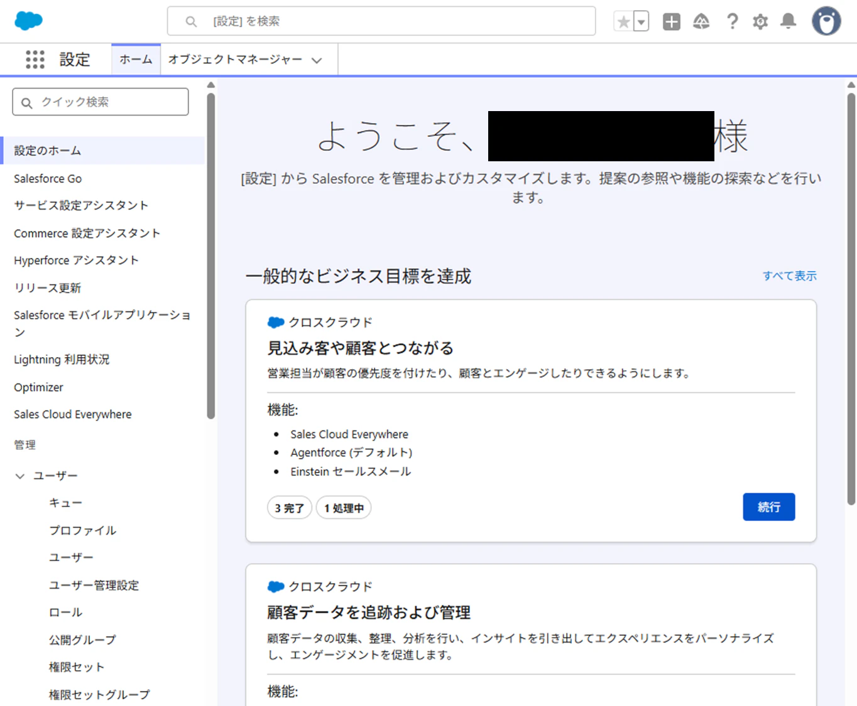Open the help question mark icon
The width and height of the screenshot is (857, 706).
coord(732,22)
